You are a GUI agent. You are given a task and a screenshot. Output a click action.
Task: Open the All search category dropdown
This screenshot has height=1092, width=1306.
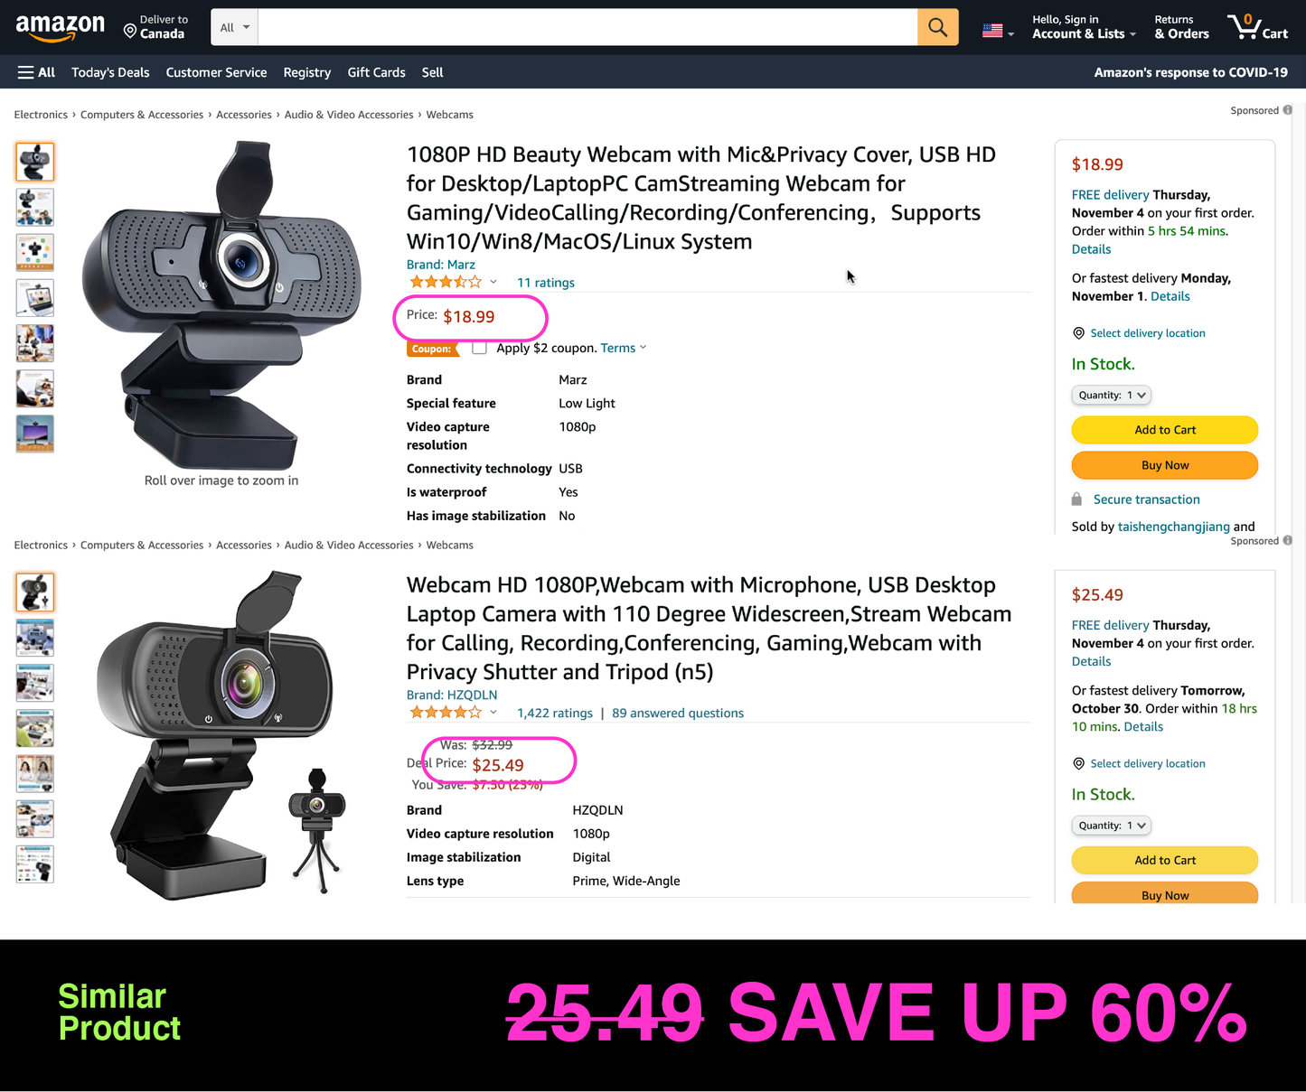(x=235, y=28)
